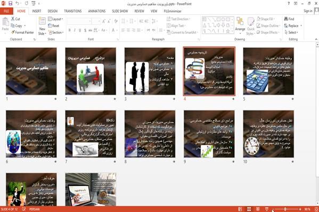The height and width of the screenshot is (212, 319).
Task: Switch to the SLIDE SHOW tab
Action: [120, 11]
